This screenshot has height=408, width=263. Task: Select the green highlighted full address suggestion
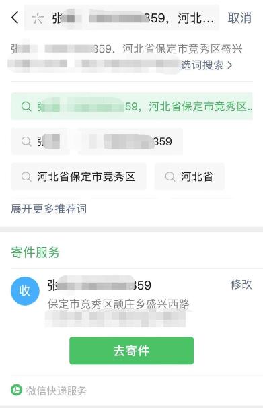(x=132, y=106)
